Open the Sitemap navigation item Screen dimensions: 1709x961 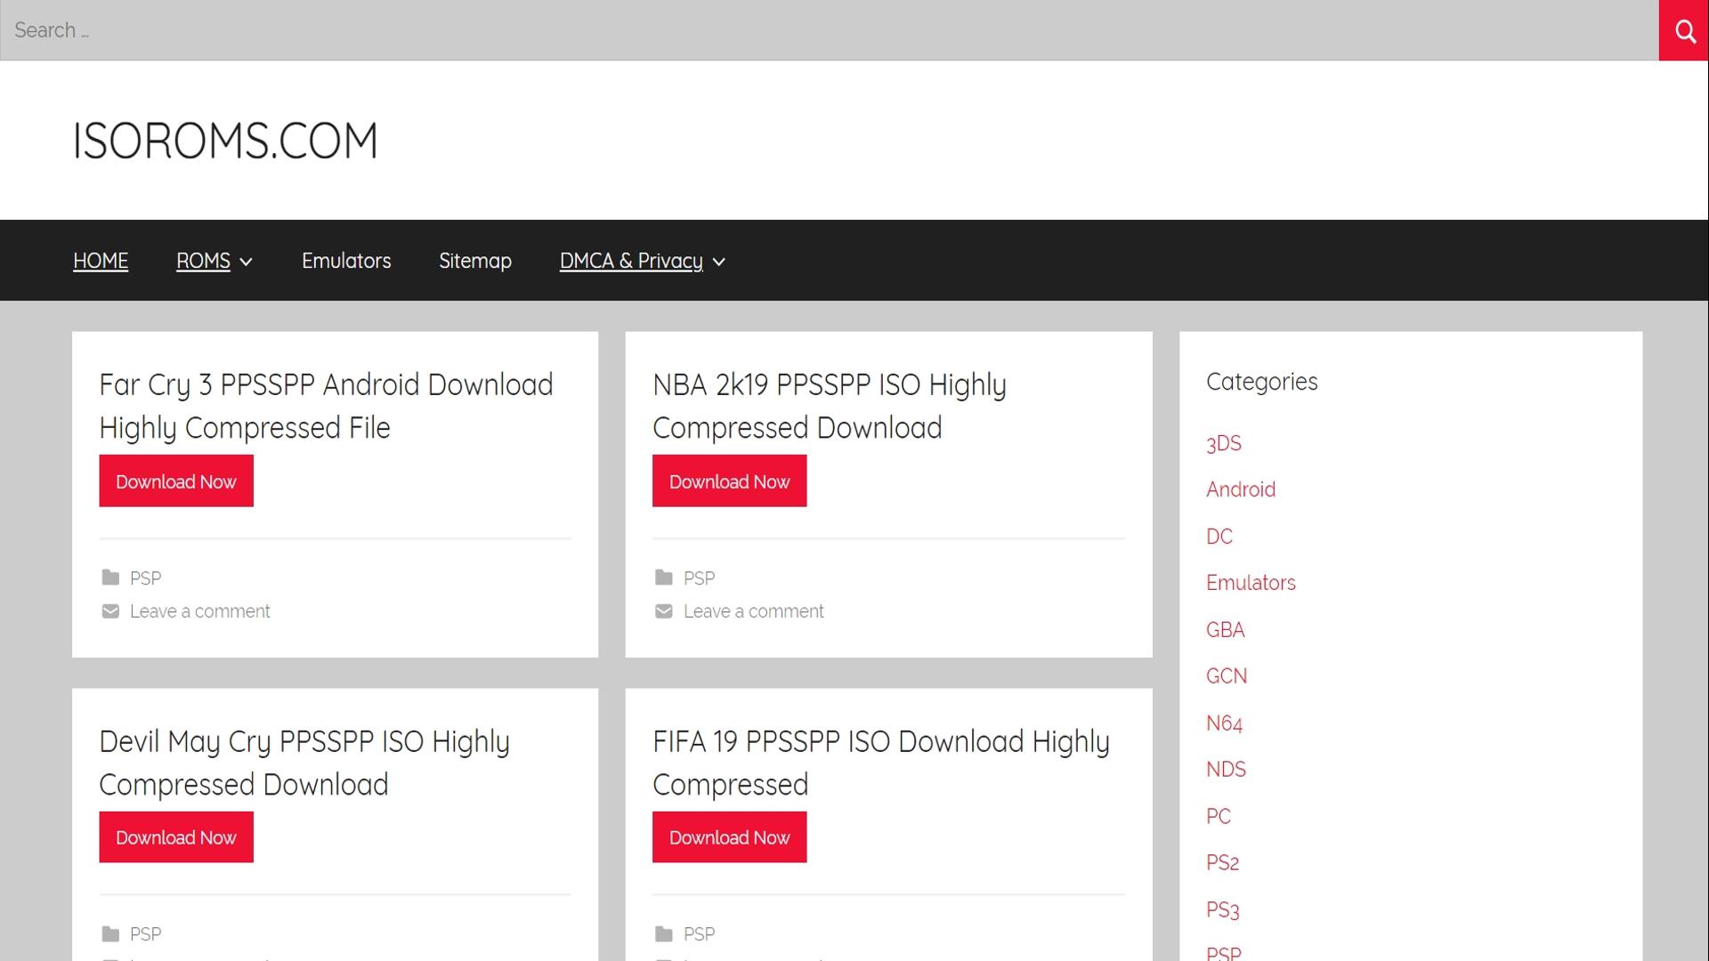click(x=475, y=261)
